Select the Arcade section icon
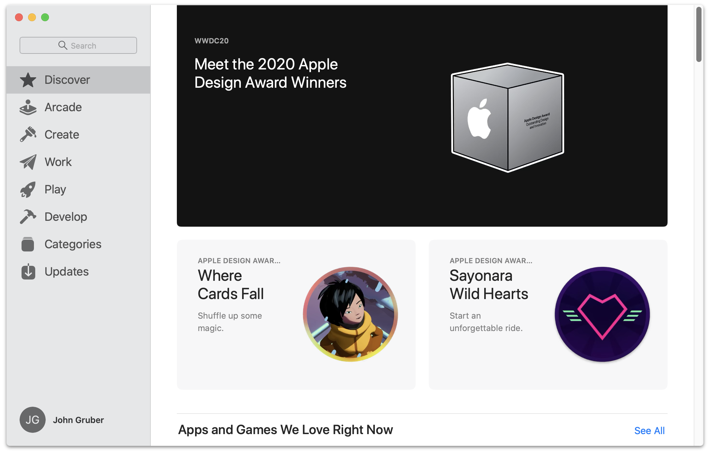This screenshot has height=454, width=710. (x=27, y=107)
